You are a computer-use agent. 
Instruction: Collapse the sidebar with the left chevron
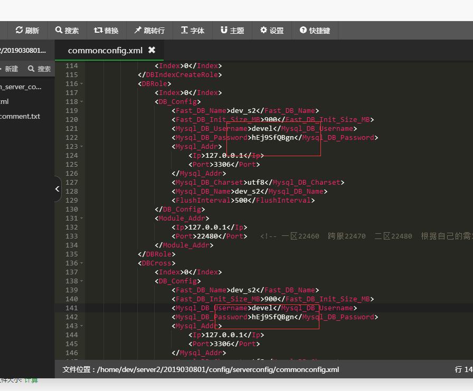(58, 189)
